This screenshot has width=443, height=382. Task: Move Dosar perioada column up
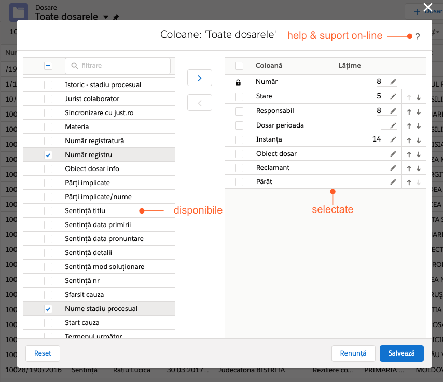tap(409, 126)
